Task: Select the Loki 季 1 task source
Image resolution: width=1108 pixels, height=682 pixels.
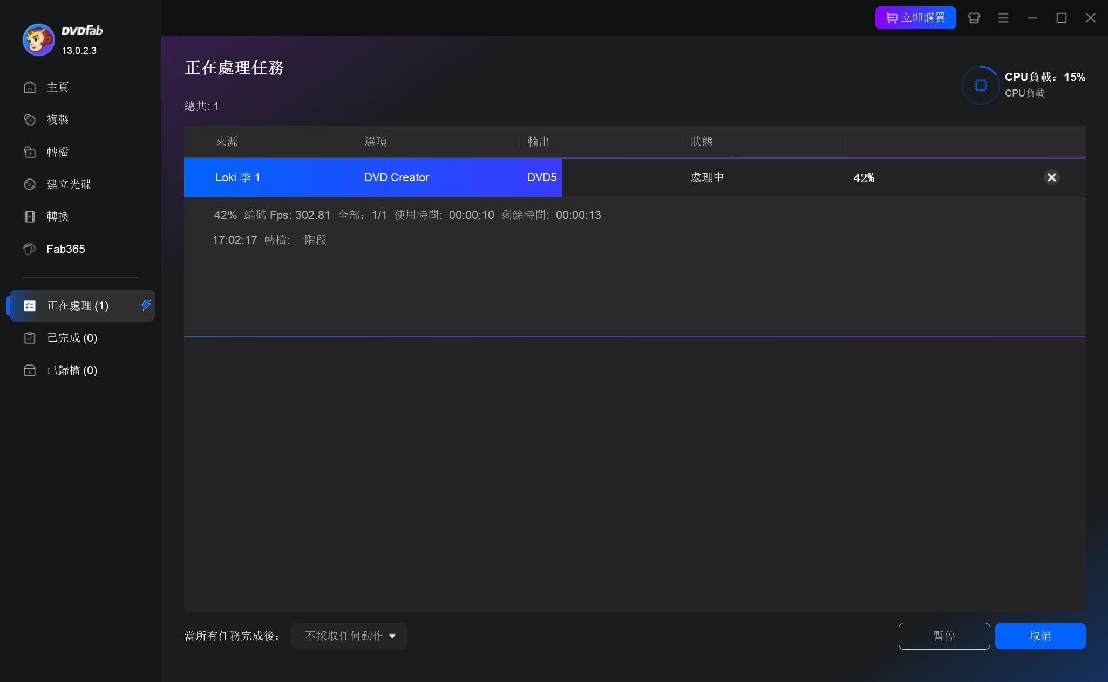Action: 237,177
